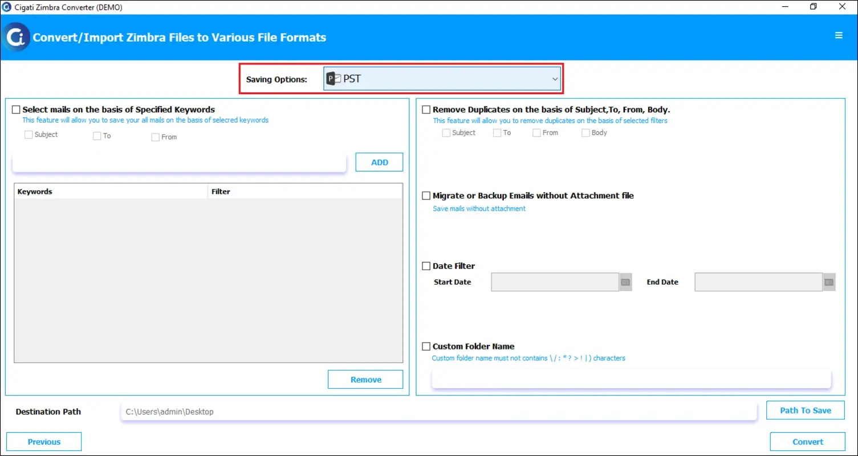Click the app icon in the title bar

coord(6,7)
